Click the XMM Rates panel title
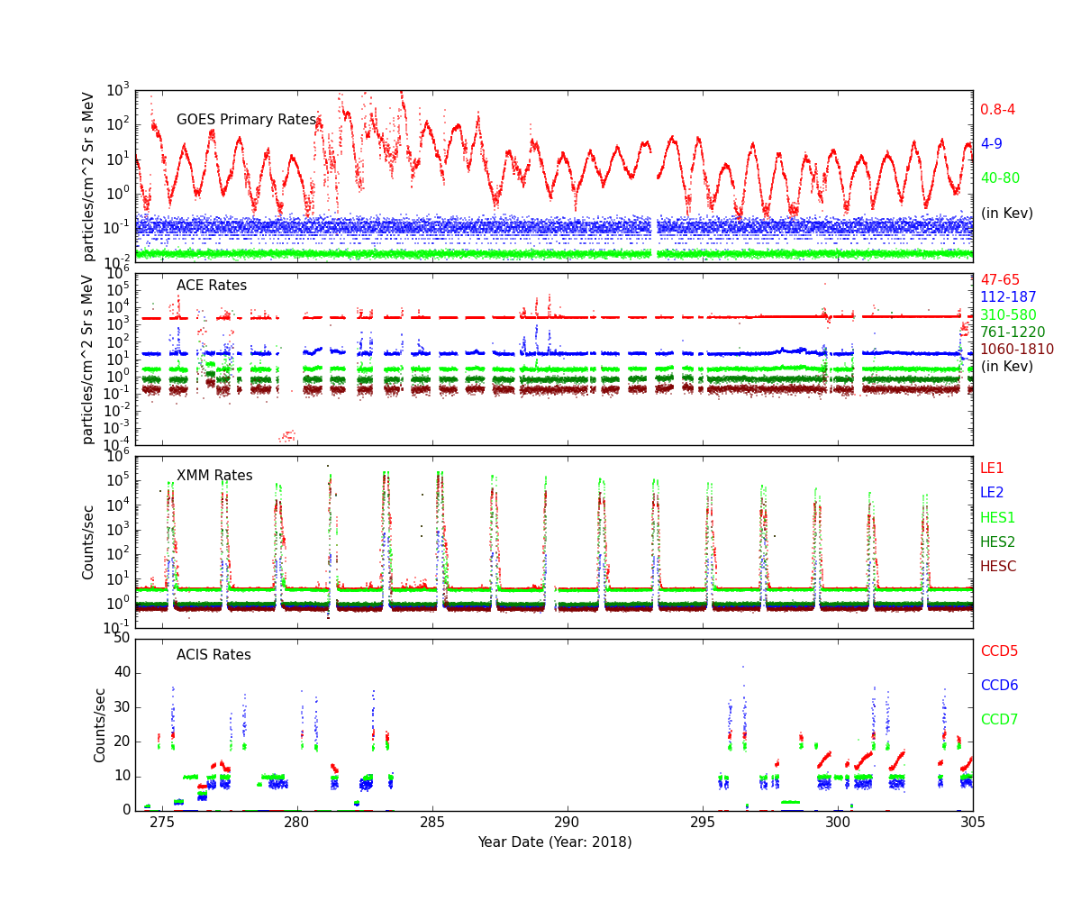Image resolution: width=1081 pixels, height=901 pixels. pyautogui.click(x=214, y=476)
